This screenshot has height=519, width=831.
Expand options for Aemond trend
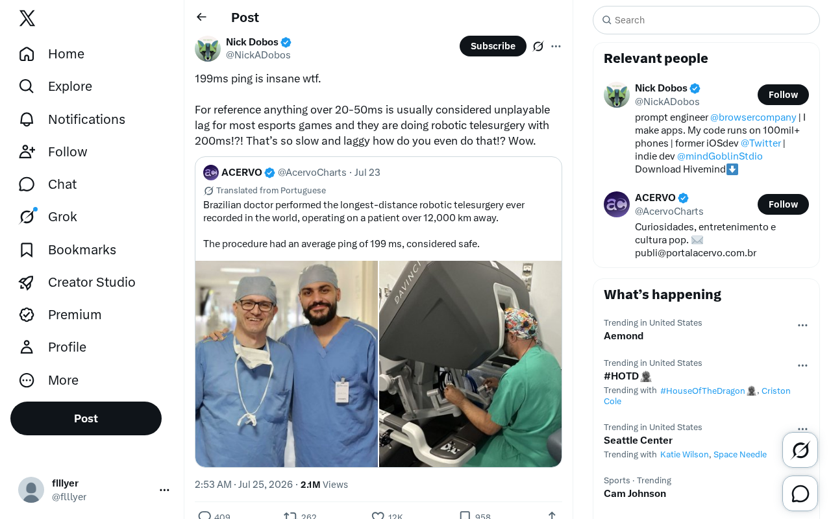coord(802,326)
